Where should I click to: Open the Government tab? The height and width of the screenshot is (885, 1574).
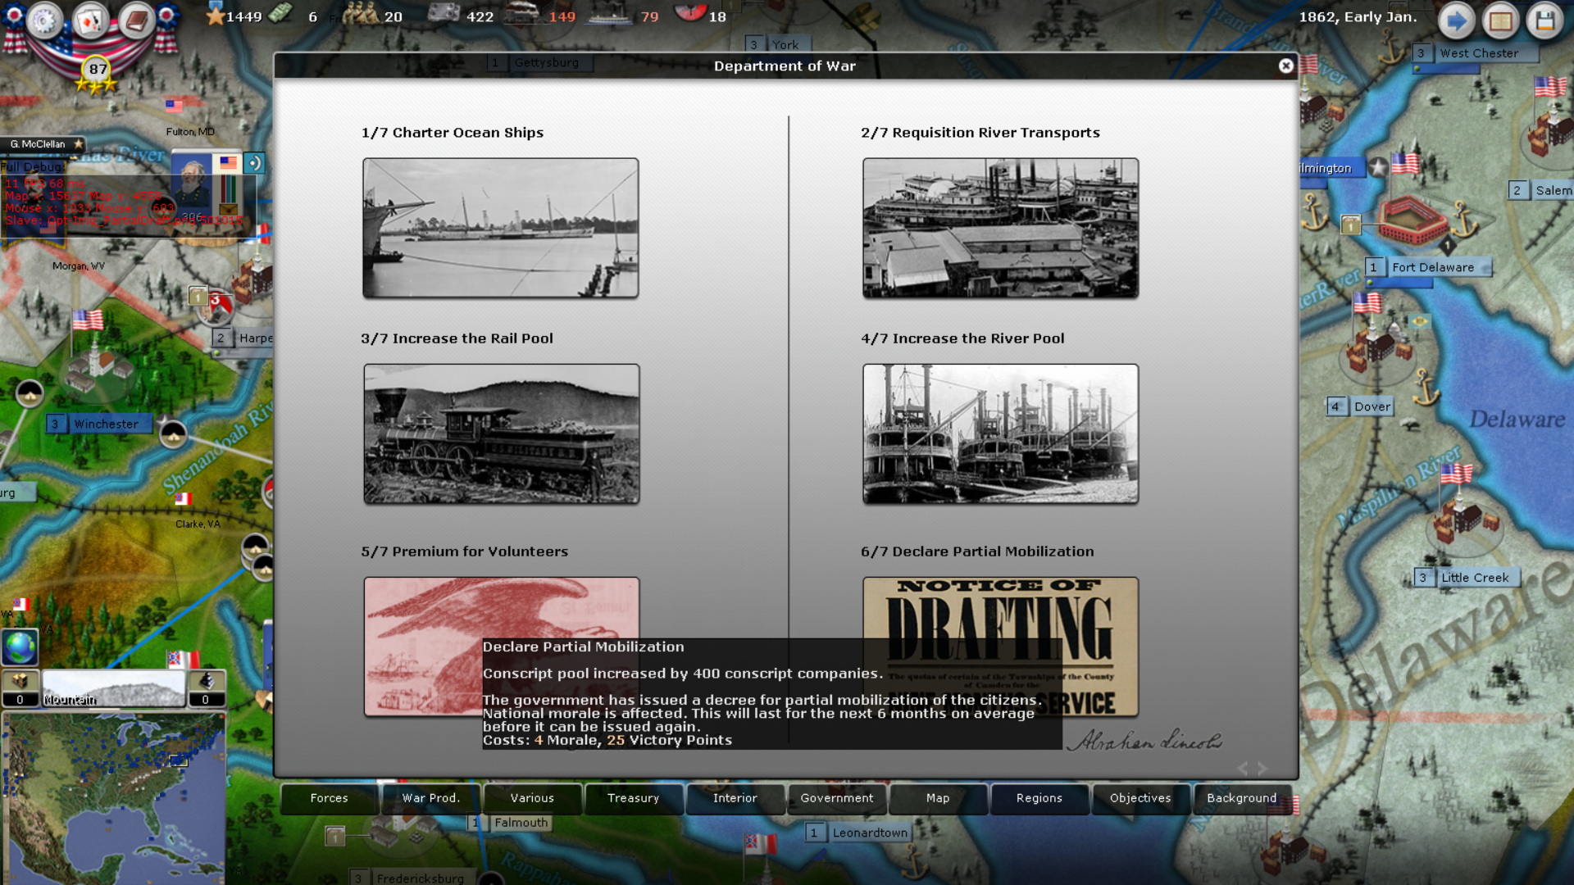[836, 798]
